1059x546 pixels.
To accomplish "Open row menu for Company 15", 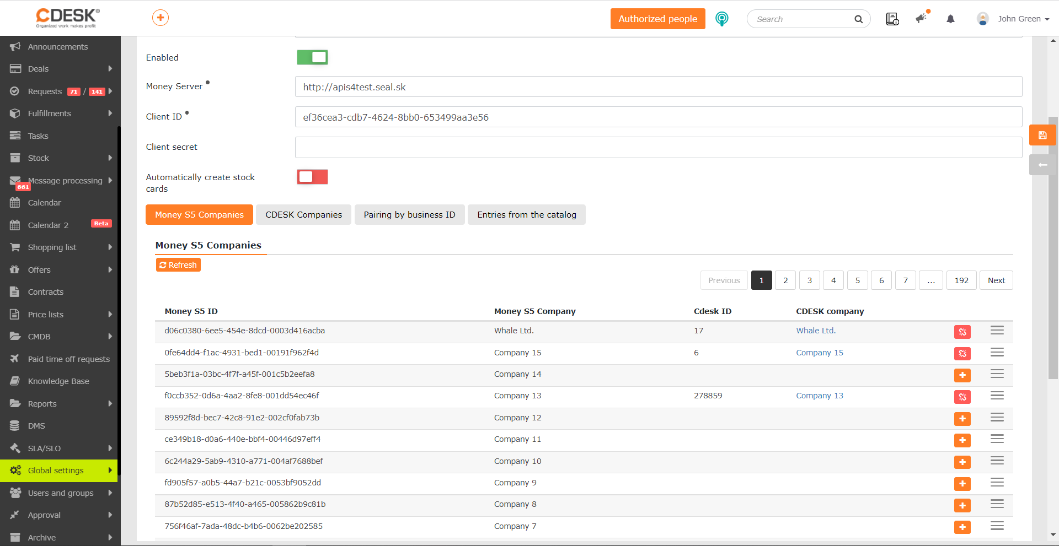I will pyautogui.click(x=997, y=353).
